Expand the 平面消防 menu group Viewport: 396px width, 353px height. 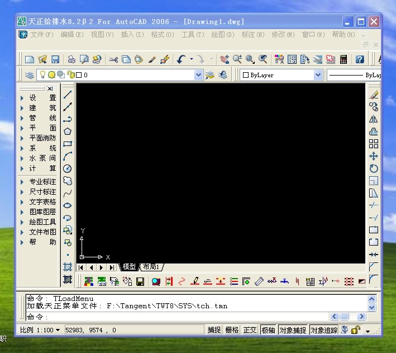[38, 138]
